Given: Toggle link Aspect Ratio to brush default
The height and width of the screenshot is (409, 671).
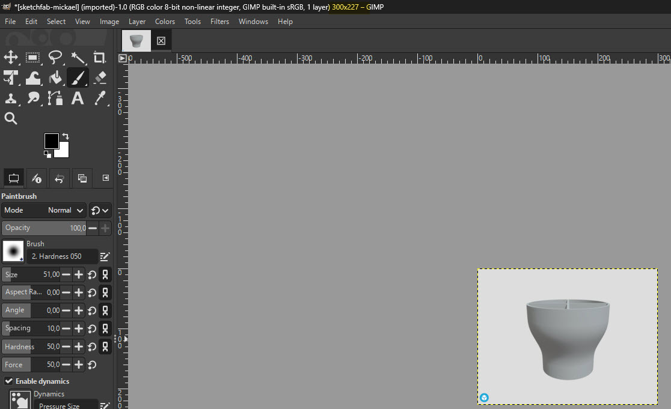Looking at the screenshot, I should 105,292.
